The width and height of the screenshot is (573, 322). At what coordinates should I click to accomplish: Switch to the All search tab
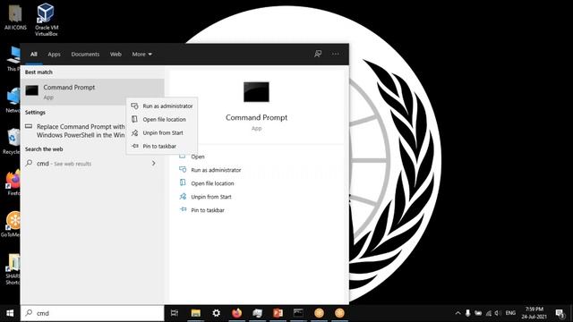pos(34,54)
